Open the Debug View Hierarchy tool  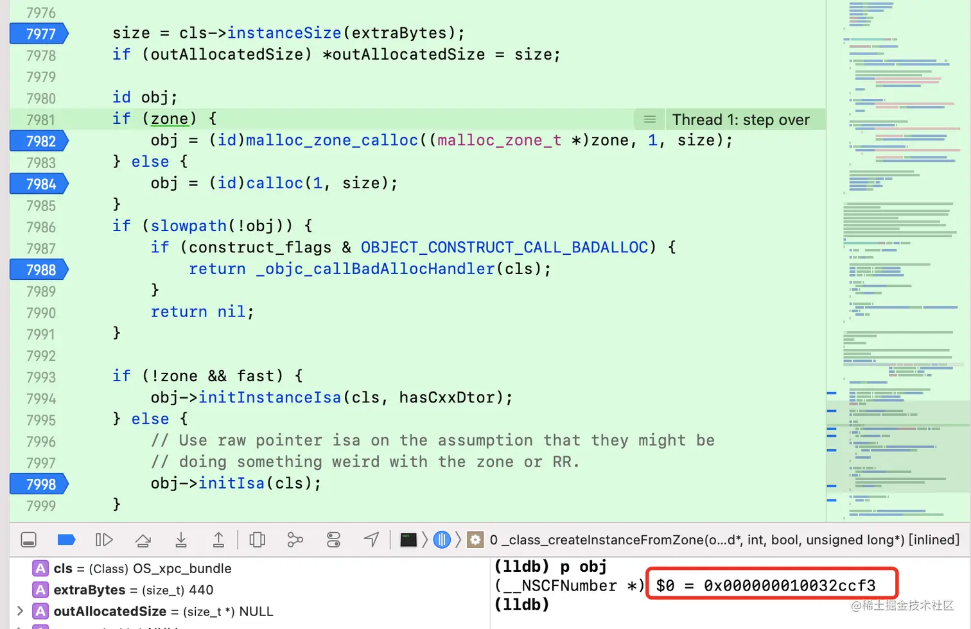(257, 540)
